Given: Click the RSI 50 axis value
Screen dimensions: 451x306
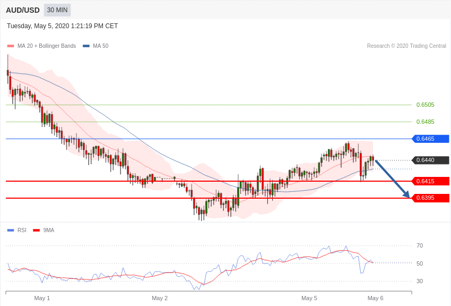Looking at the screenshot, I should pyautogui.click(x=420, y=263).
